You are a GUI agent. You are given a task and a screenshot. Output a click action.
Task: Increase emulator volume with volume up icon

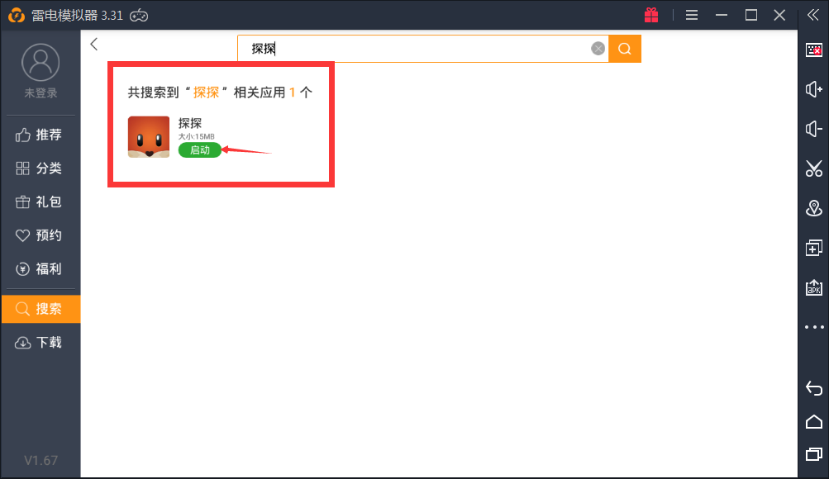click(x=813, y=89)
